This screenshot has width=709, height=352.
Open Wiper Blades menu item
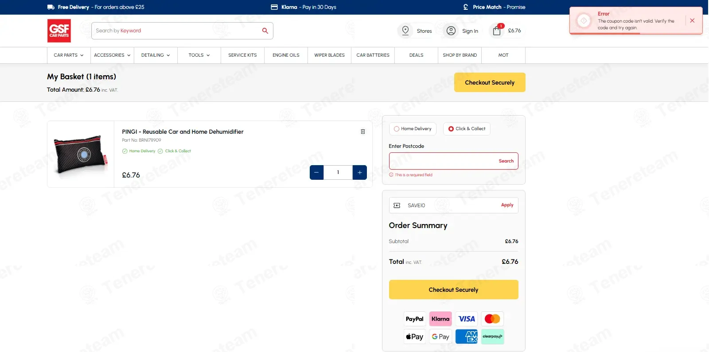(329, 55)
